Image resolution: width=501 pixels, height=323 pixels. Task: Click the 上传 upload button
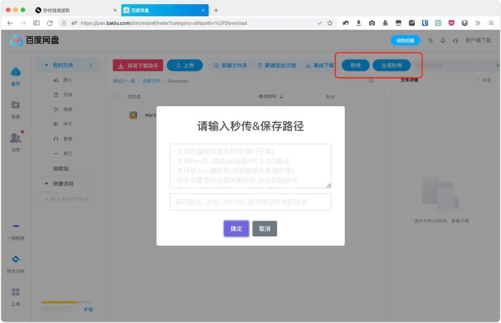[x=185, y=65]
